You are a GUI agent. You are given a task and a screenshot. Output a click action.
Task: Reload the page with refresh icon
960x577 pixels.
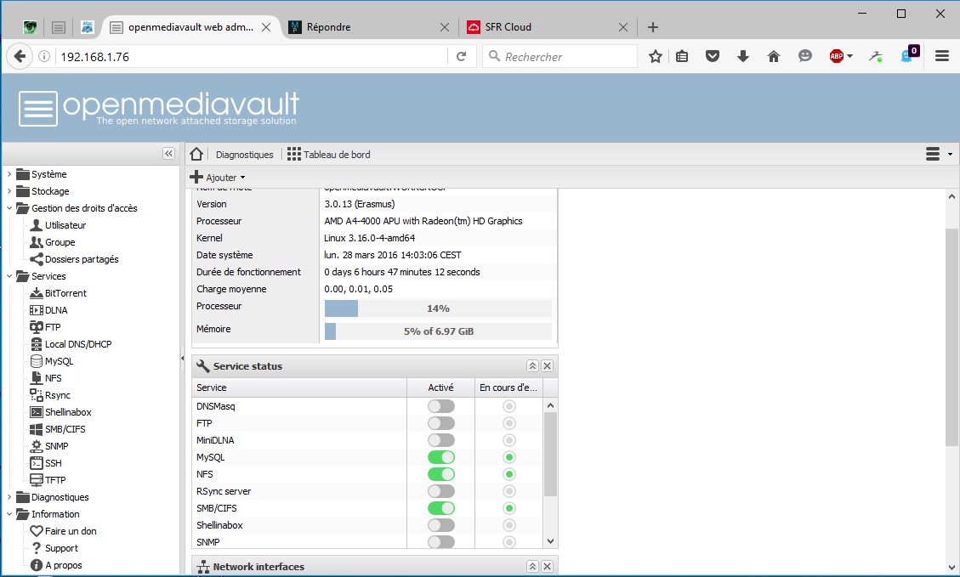pos(462,56)
